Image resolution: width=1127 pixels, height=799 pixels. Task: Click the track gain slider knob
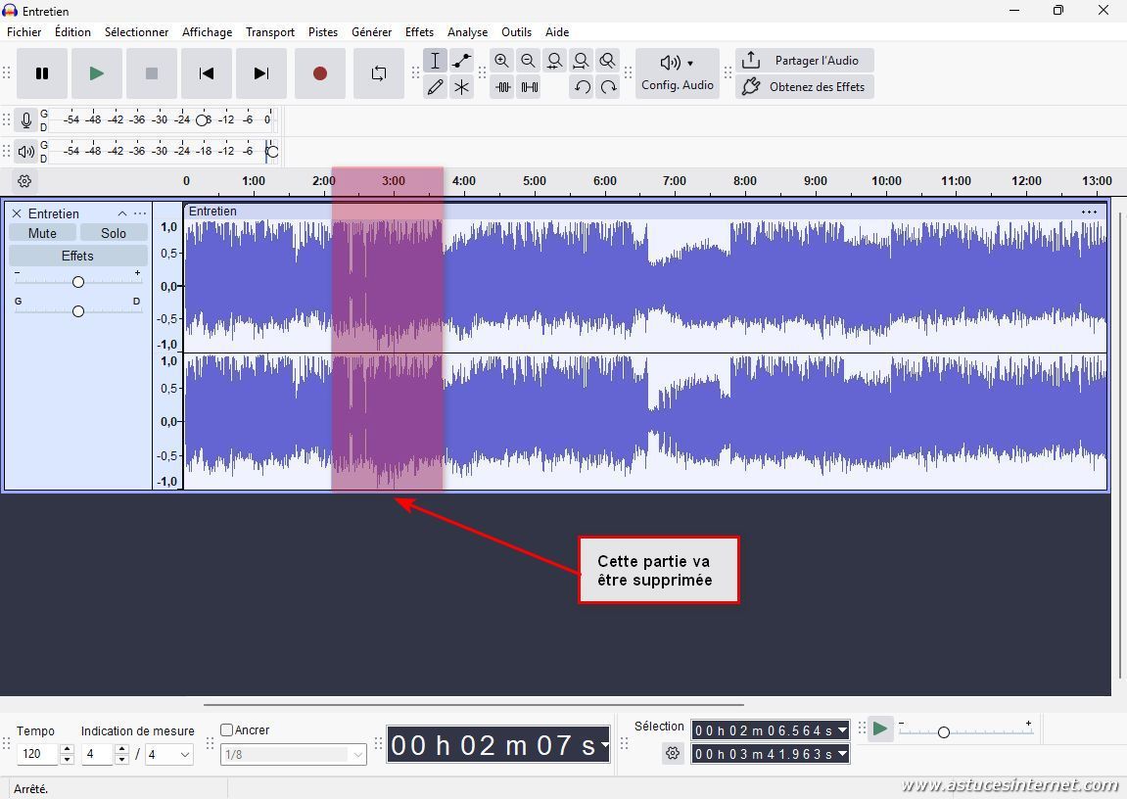click(78, 282)
